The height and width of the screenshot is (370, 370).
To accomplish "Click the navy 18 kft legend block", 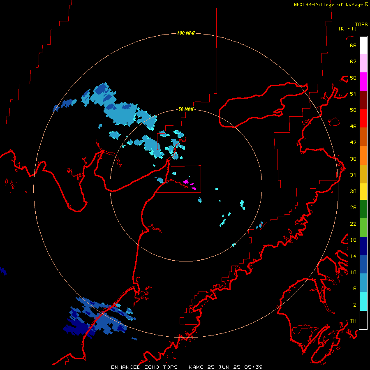I will 363,246.
